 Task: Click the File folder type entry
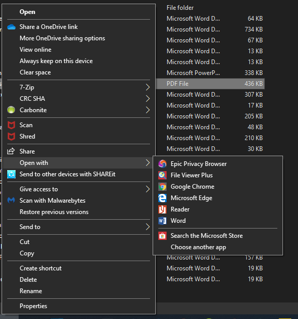180,8
